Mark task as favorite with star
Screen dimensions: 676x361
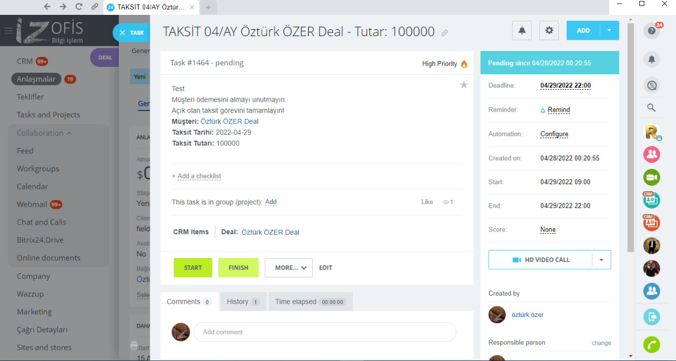pyautogui.click(x=464, y=85)
